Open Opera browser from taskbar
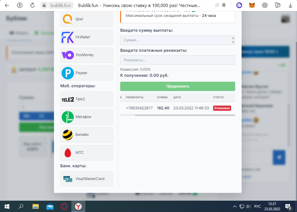The image size is (297, 212). [64, 206]
